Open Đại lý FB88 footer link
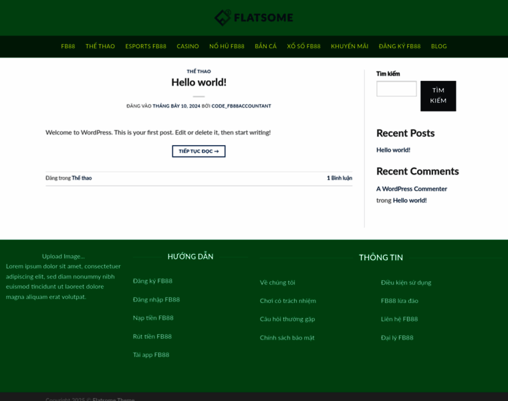 (x=397, y=338)
